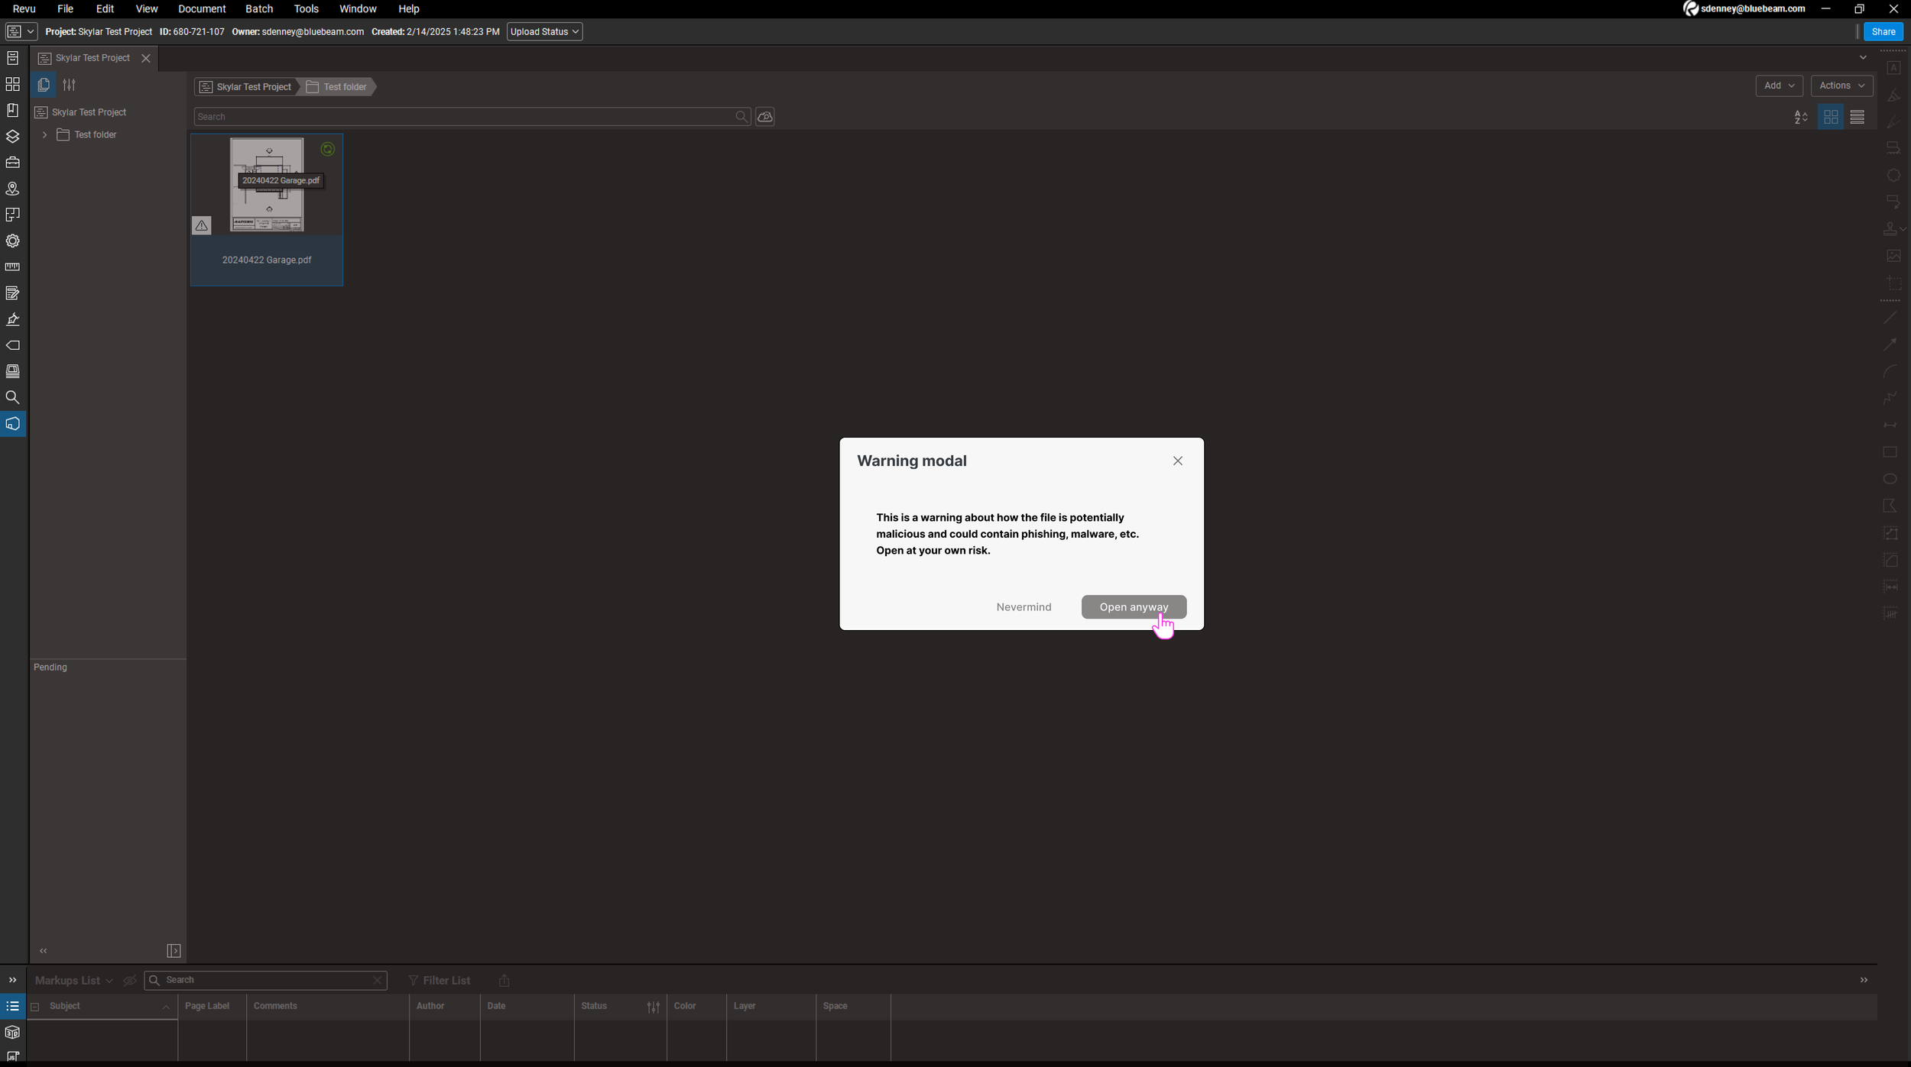Screen dimensions: 1911x1067
Task: Click the Nevermind button
Action: coord(1024,607)
